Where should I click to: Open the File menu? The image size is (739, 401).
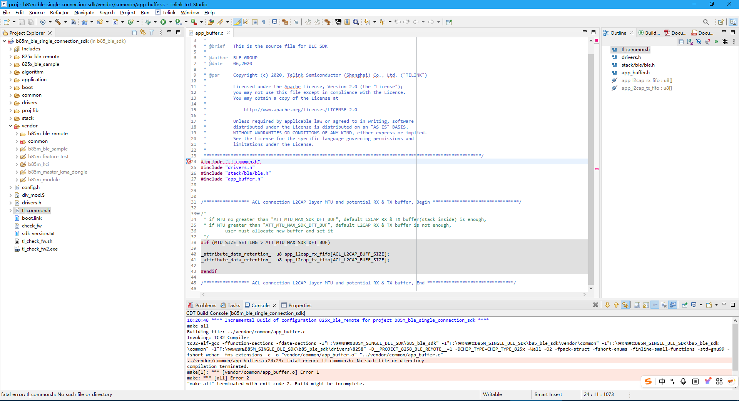point(7,13)
